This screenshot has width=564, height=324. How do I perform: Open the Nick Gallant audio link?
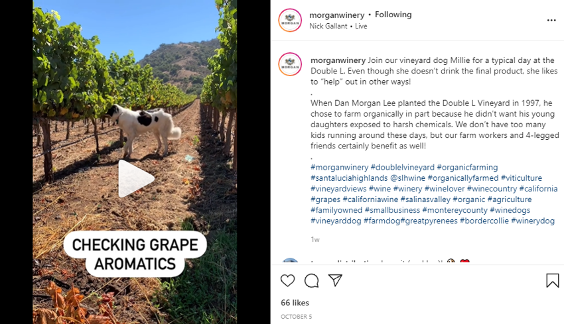(x=330, y=27)
